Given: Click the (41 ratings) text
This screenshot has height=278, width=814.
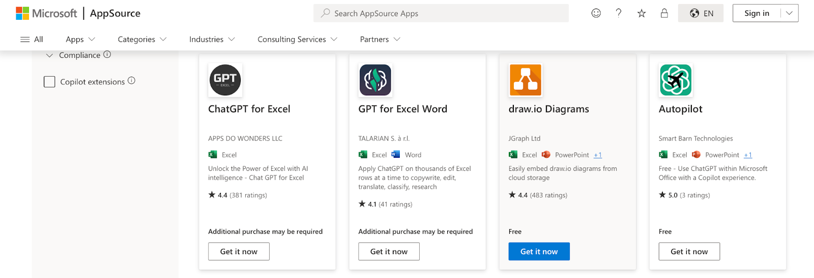Looking at the screenshot, I should click(x=396, y=204).
